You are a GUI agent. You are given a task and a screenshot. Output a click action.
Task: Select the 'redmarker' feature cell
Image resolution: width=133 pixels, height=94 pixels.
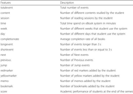(7, 70)
